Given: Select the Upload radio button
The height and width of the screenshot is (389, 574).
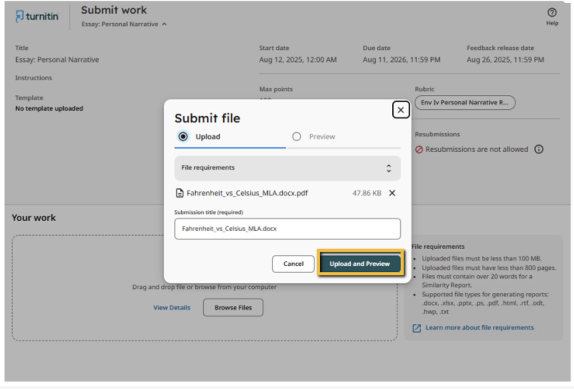Looking at the screenshot, I should 183,137.
